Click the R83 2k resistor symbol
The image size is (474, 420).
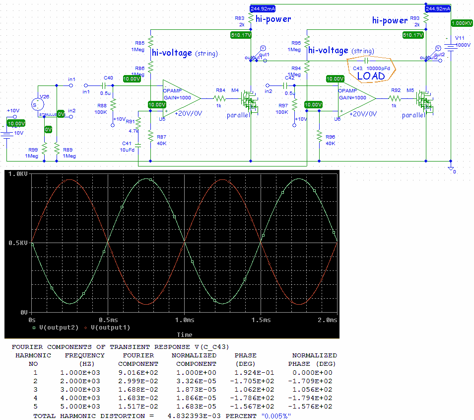[251, 17]
